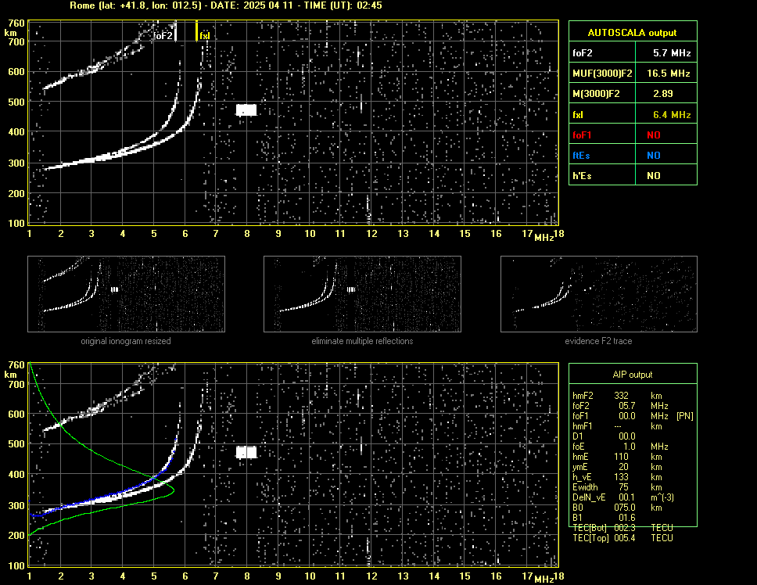This screenshot has height=585, width=757.
Task: Click the B1 01.6 value
Action: (x=627, y=518)
